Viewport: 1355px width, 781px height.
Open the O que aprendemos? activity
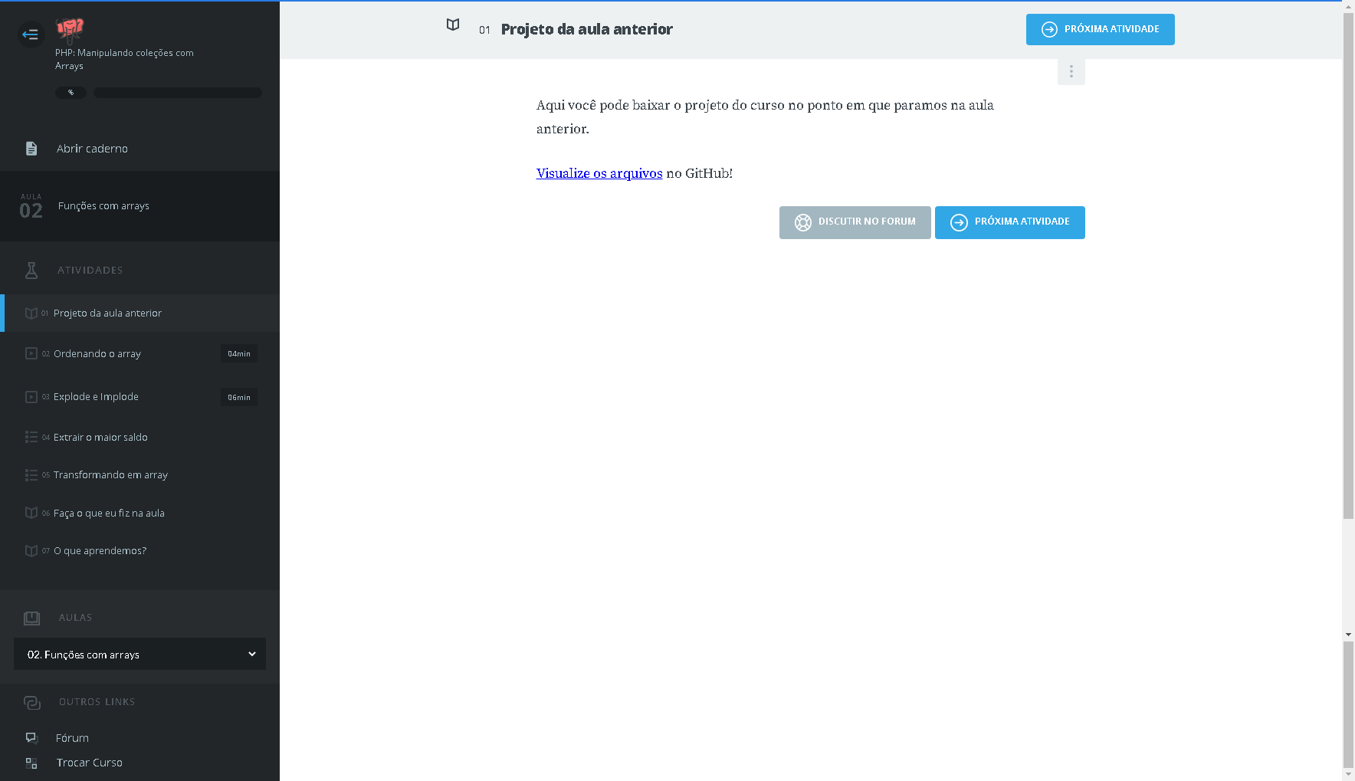tap(100, 551)
